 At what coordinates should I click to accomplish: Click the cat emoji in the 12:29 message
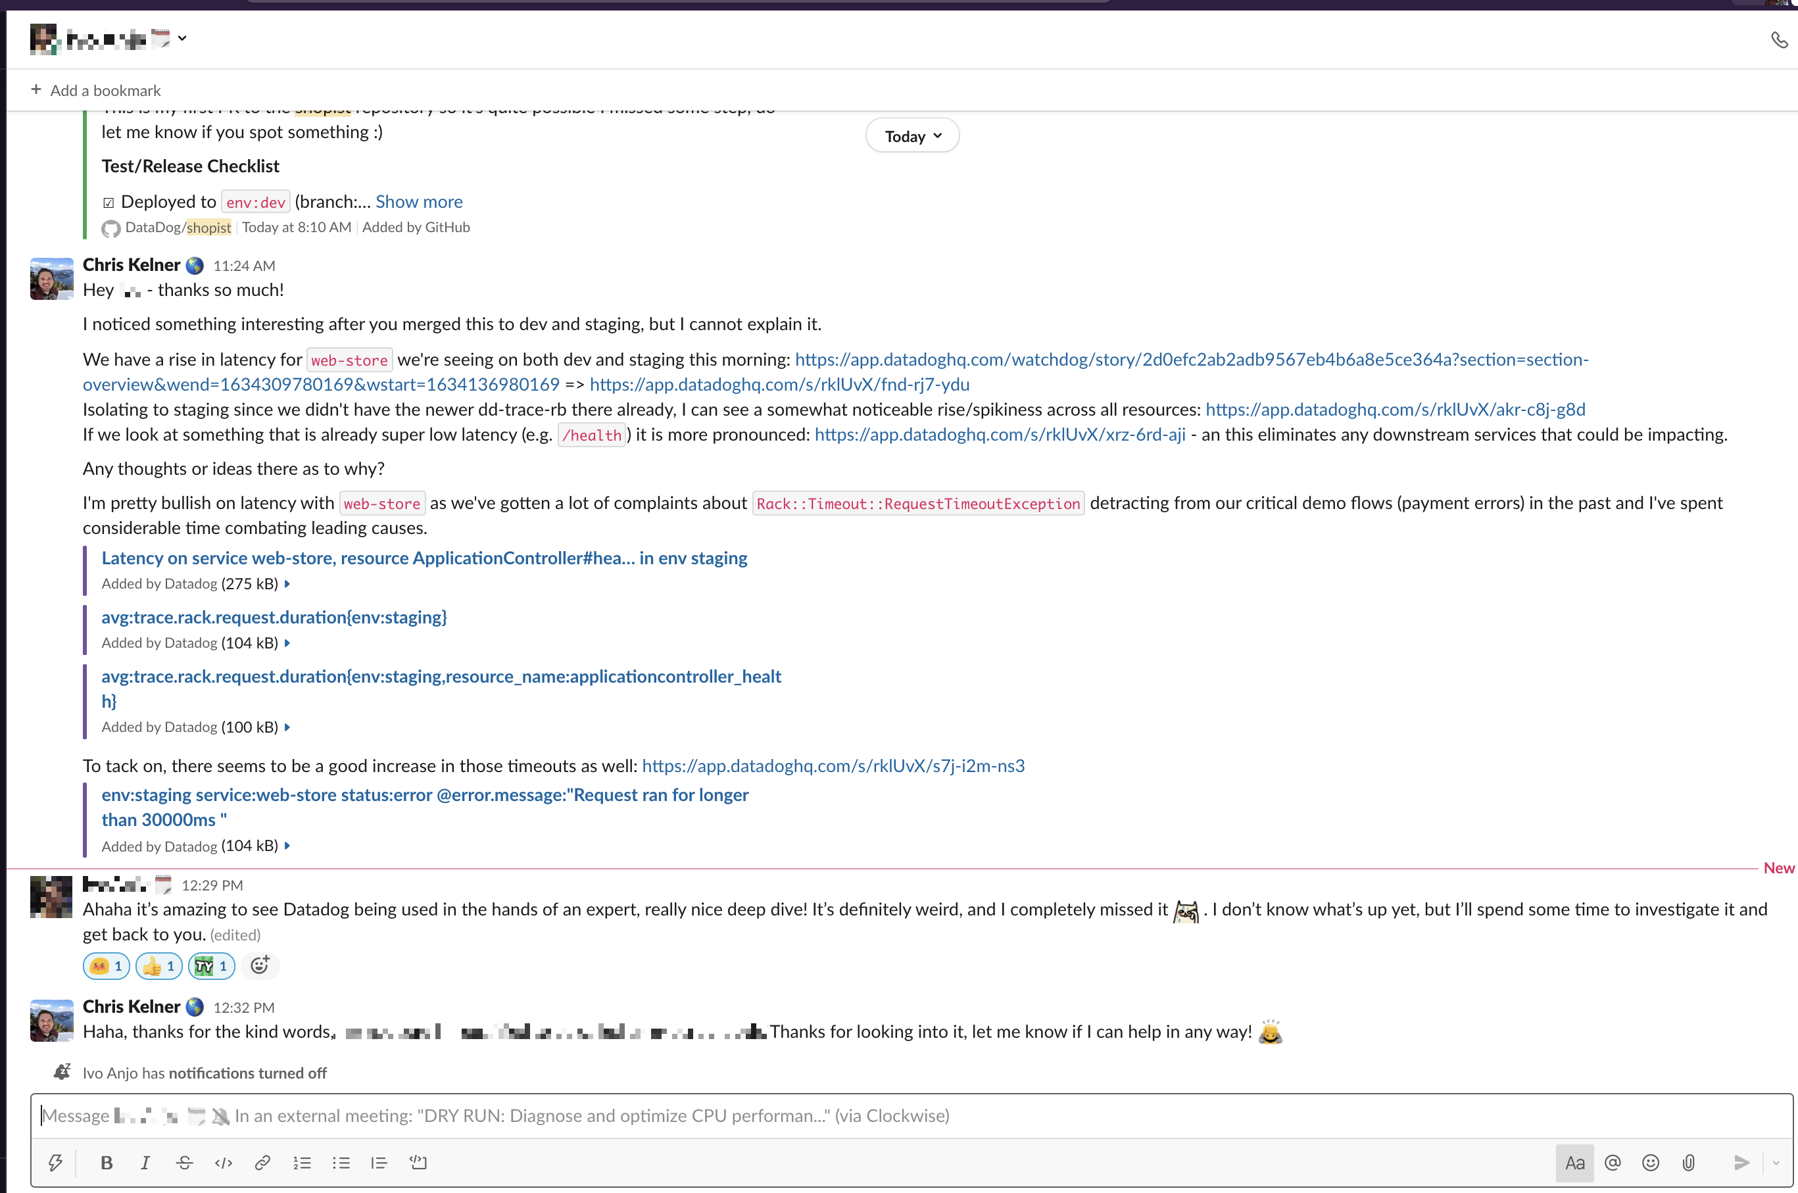[1186, 911]
